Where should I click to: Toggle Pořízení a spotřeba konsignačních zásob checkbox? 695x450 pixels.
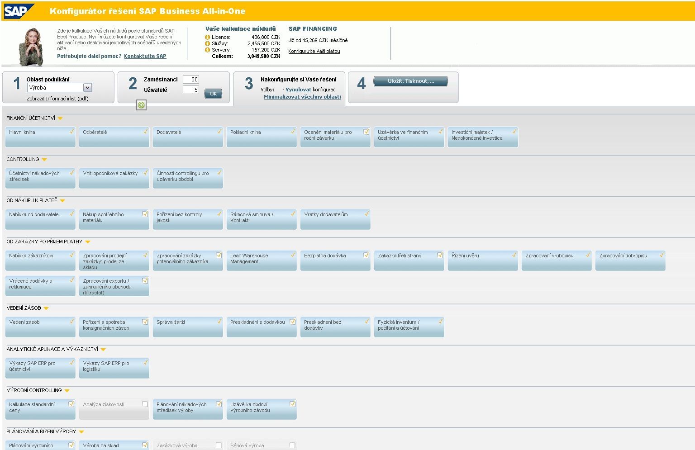(x=145, y=322)
